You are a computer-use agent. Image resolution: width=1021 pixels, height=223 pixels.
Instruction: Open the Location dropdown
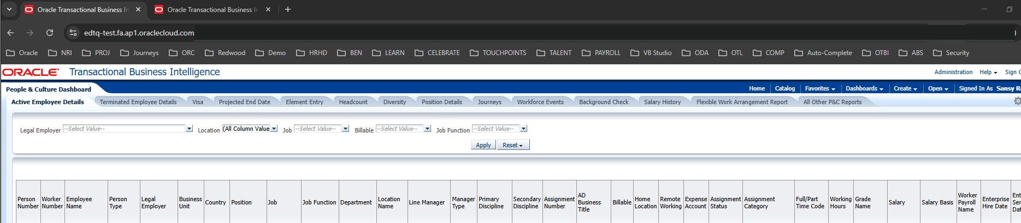click(x=274, y=129)
